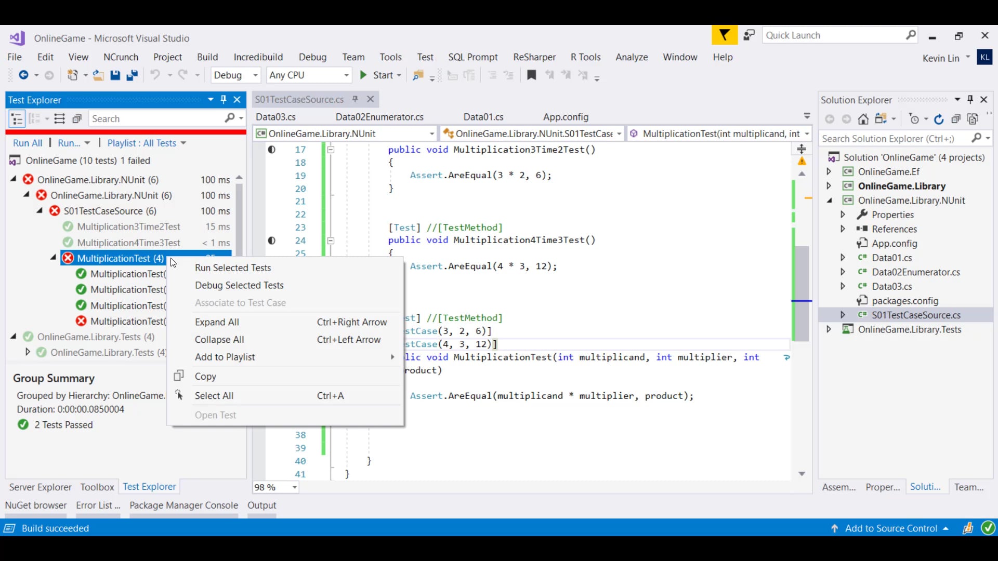Switch to the Data02Enumerator.cs tab
998x561 pixels.
(379, 117)
